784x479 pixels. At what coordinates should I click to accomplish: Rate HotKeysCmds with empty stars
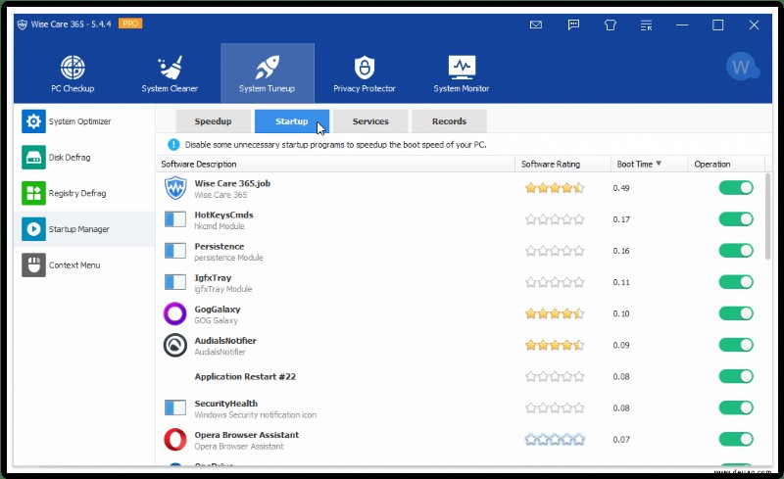click(555, 219)
